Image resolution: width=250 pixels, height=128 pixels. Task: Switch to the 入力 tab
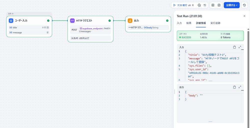179,23
